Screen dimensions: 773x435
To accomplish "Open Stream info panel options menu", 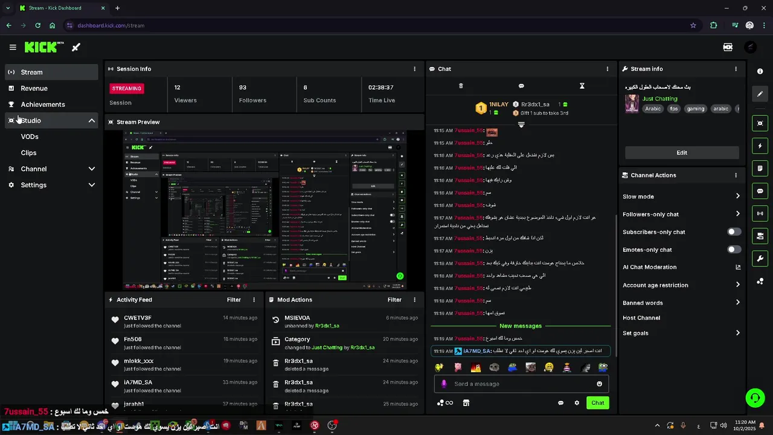I will click(x=736, y=69).
